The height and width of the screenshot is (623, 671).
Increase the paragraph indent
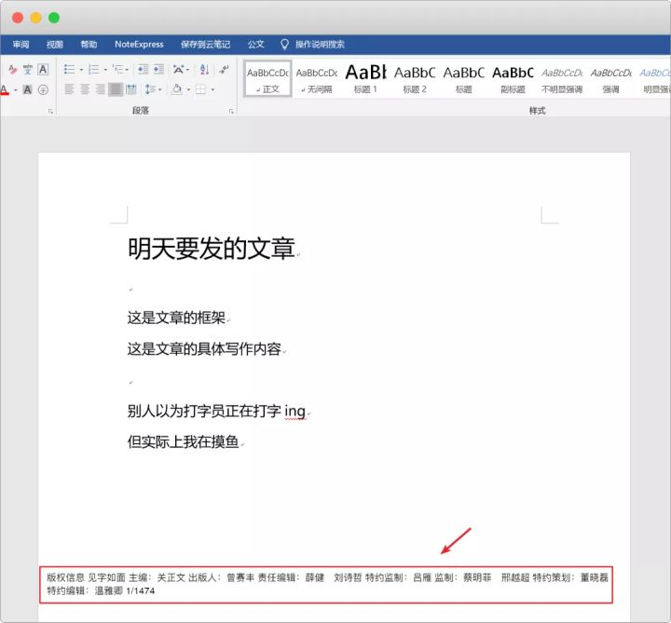158,69
